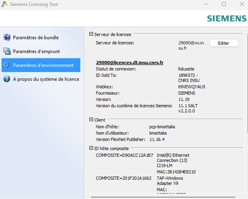Click the Nom d'hôte label

click(x=107, y=127)
